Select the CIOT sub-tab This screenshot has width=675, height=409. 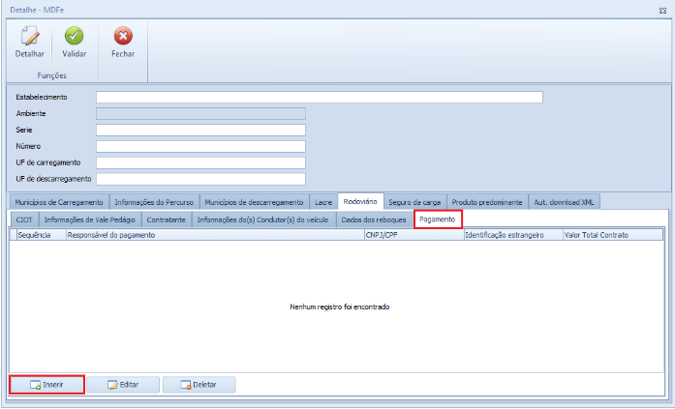tap(24, 219)
